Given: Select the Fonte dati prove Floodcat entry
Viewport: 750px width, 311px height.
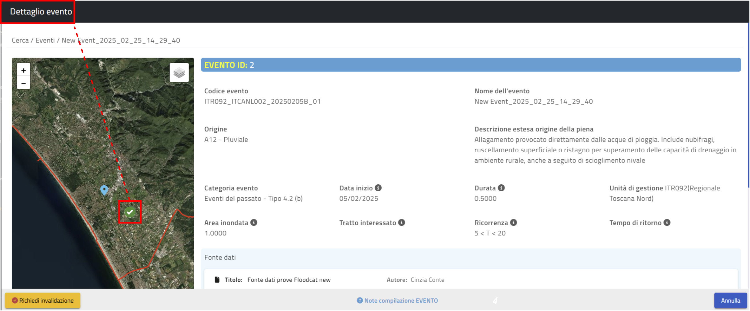Looking at the screenshot, I should coord(289,280).
